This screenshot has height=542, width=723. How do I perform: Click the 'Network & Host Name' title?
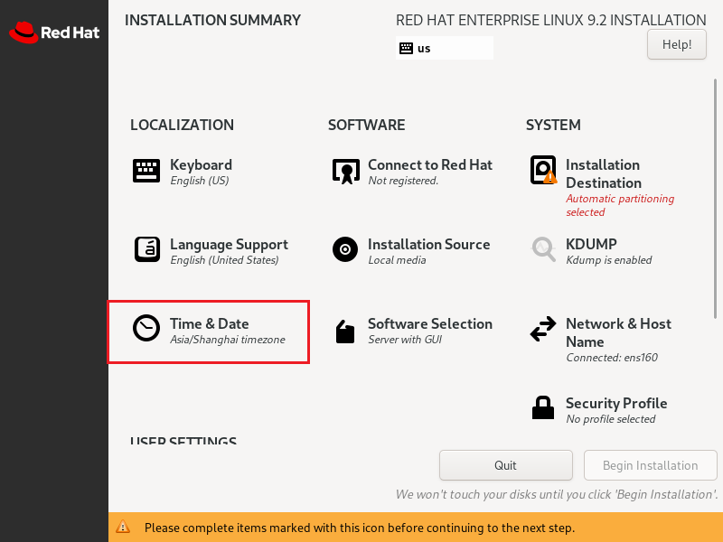coord(618,332)
